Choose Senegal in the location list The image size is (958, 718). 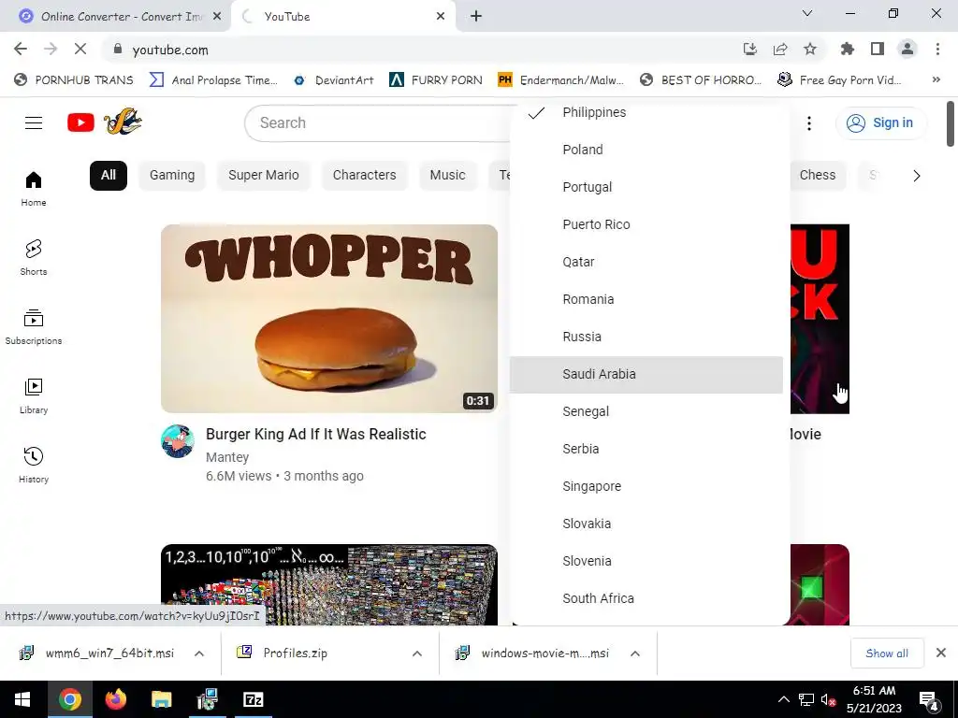[646, 411]
